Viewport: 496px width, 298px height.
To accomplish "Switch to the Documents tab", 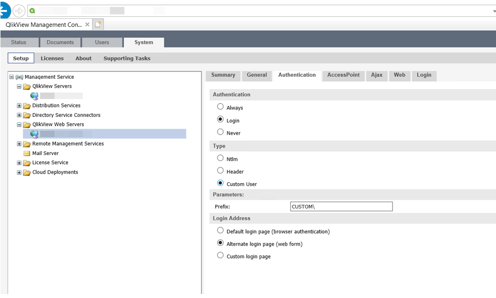I will coord(60,42).
